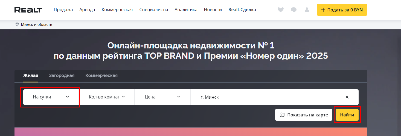Viewport: 401px width, 136px height.
Task: Open the Кол-во комнат dropdown
Action: coord(107,97)
